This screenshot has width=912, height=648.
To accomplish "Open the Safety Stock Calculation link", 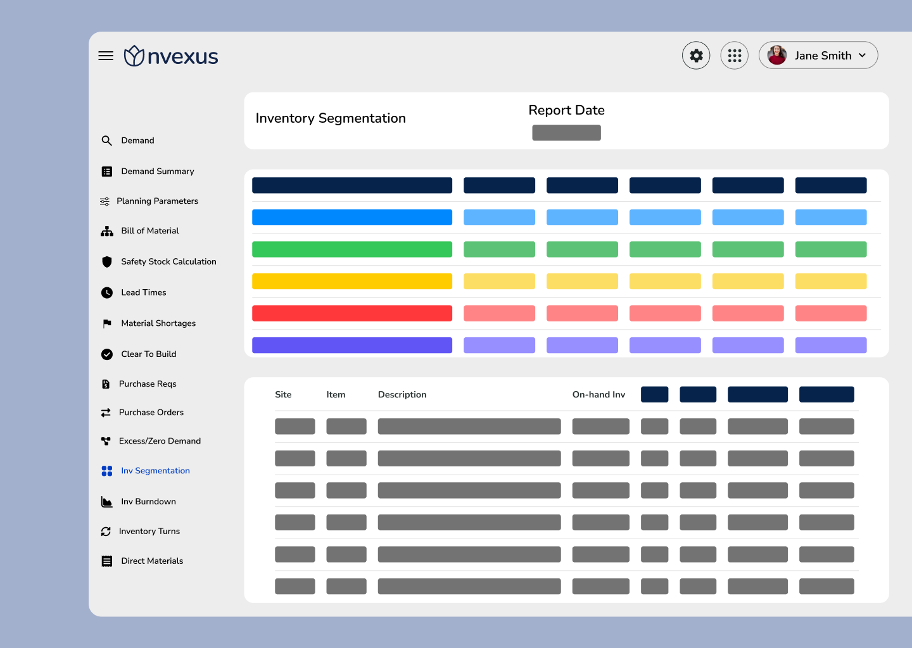I will pos(168,262).
